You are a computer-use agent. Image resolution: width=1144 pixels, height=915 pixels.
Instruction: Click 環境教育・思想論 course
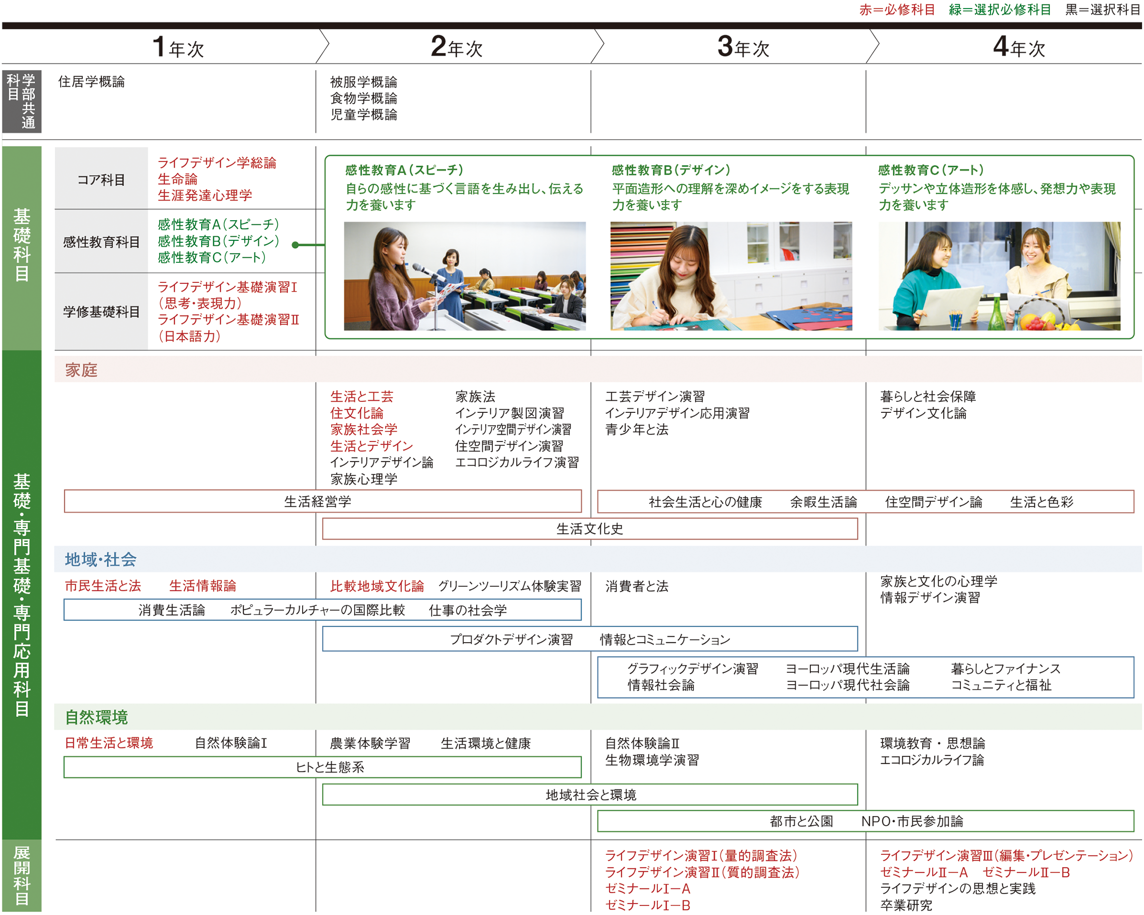(932, 743)
